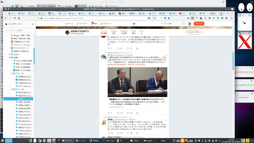Click the フォローする follow button

(x=193, y=32)
